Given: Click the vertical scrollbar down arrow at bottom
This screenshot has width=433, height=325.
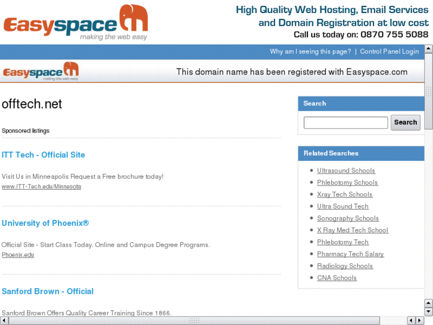Looking at the screenshot, I should (428, 312).
